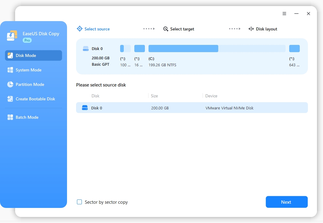Open the hamburger menu in title bar
The image size is (323, 223).
point(284,14)
